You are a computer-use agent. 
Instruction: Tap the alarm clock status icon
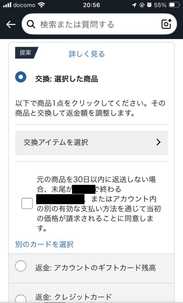coord(150,5)
